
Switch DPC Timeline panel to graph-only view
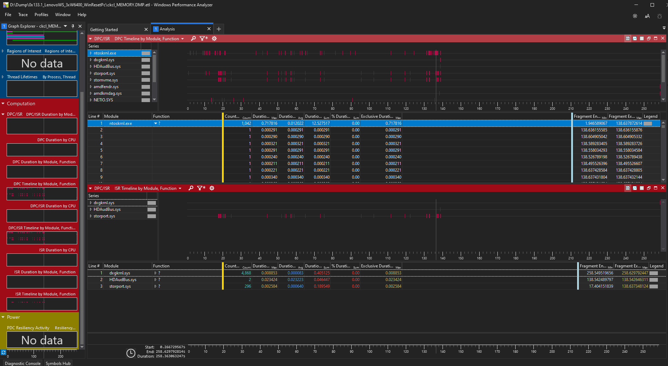point(635,38)
